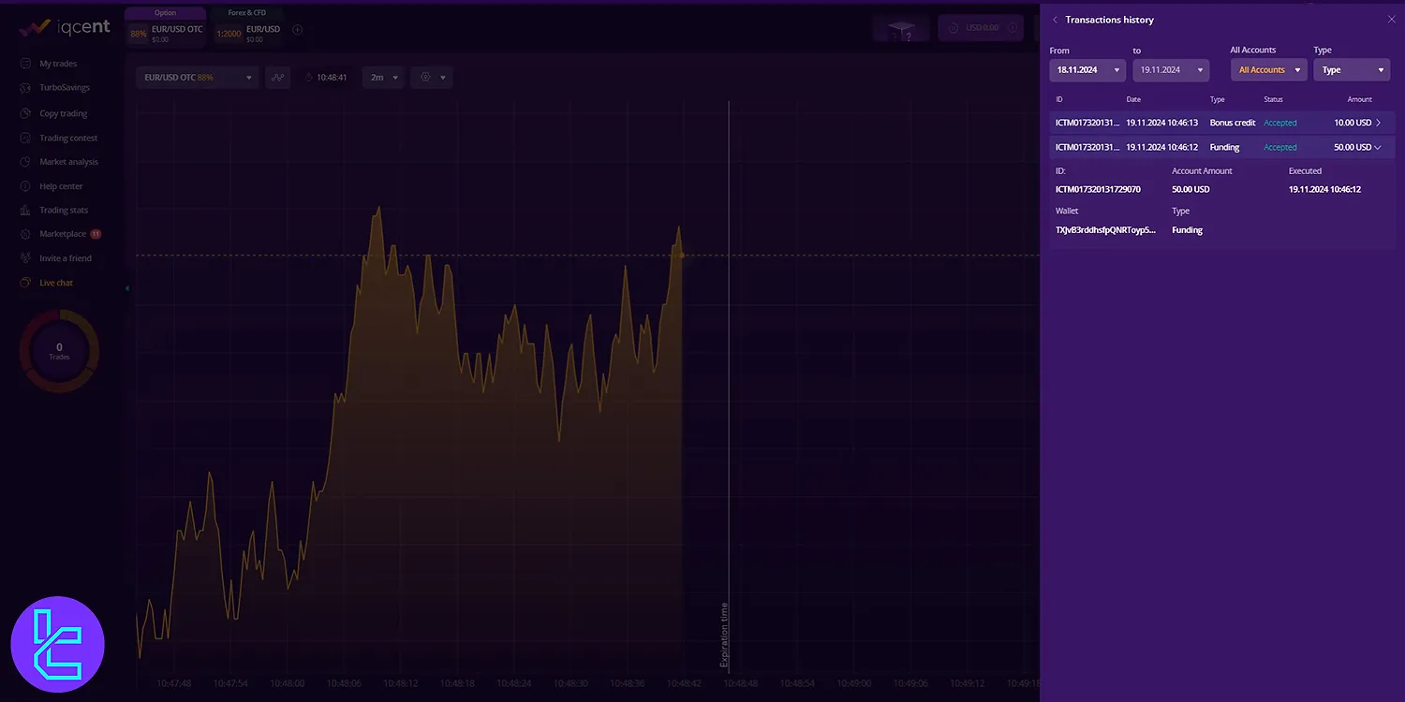Open Help center menu item
The image size is (1405, 702).
click(x=61, y=186)
